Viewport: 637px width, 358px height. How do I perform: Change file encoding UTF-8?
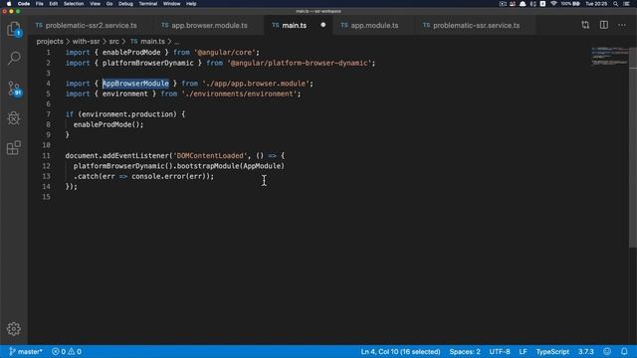point(500,351)
